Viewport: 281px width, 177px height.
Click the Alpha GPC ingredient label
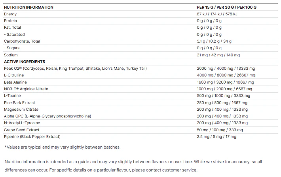pyautogui.click(x=47, y=116)
